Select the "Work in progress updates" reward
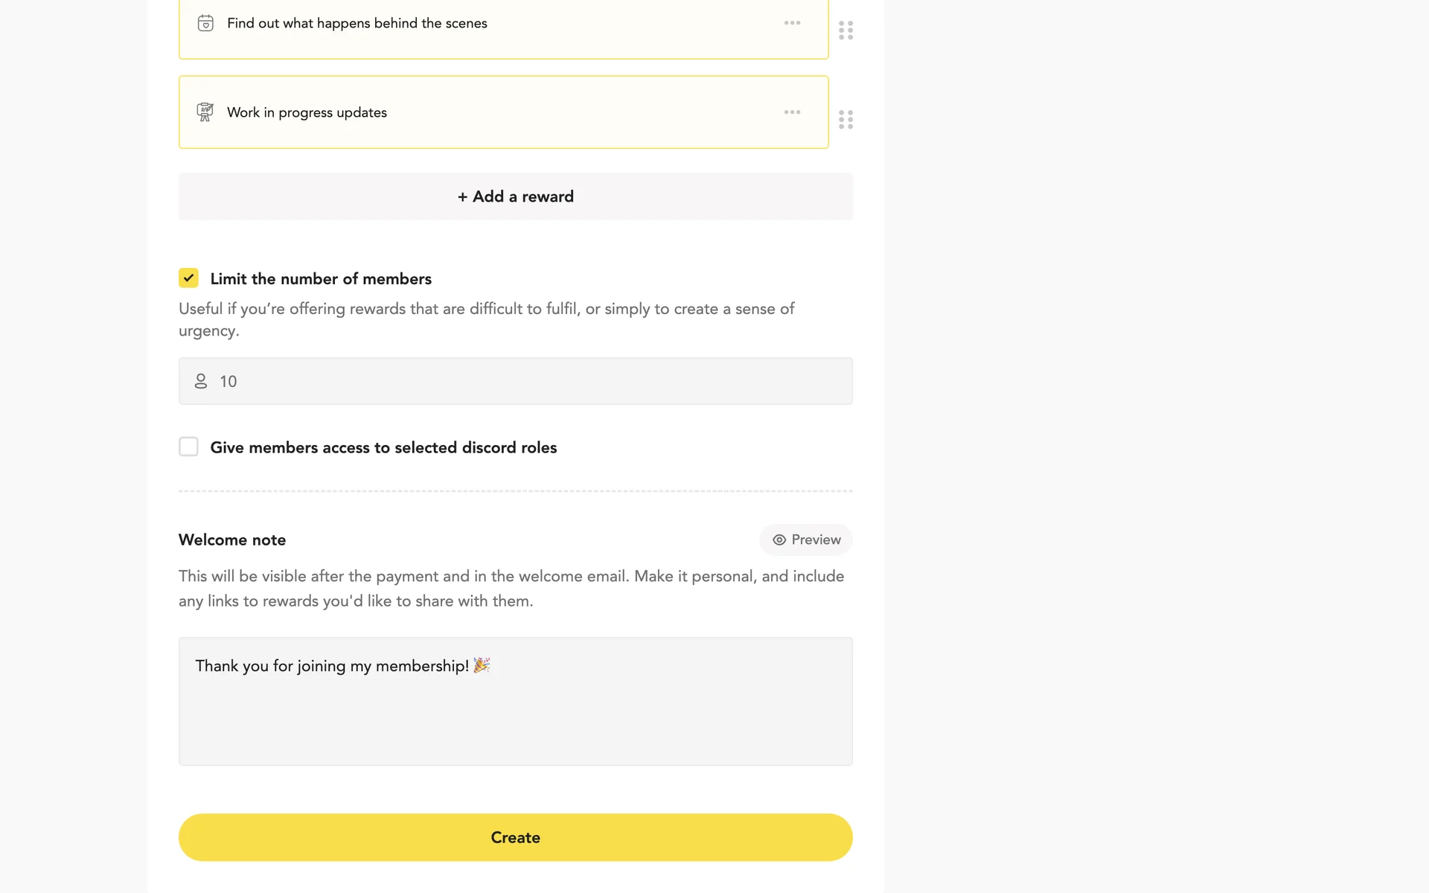This screenshot has height=893, width=1429. [x=307, y=112]
